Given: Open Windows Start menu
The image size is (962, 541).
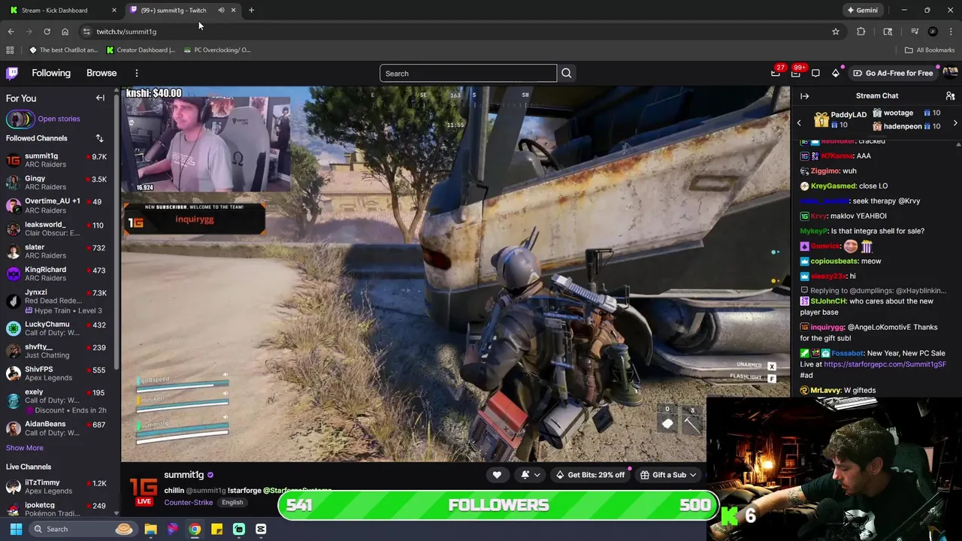Looking at the screenshot, I should click(x=16, y=529).
